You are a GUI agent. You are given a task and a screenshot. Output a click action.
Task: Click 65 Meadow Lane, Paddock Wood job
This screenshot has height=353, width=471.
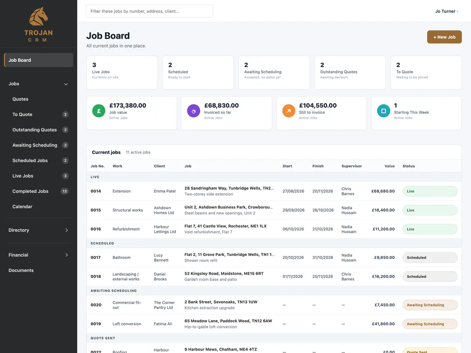point(228,321)
